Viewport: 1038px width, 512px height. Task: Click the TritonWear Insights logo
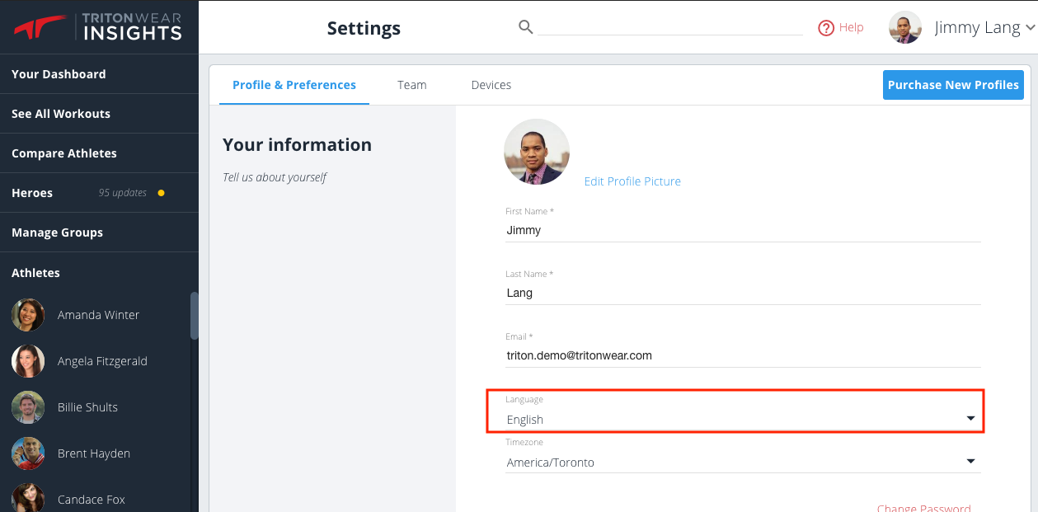(x=98, y=26)
